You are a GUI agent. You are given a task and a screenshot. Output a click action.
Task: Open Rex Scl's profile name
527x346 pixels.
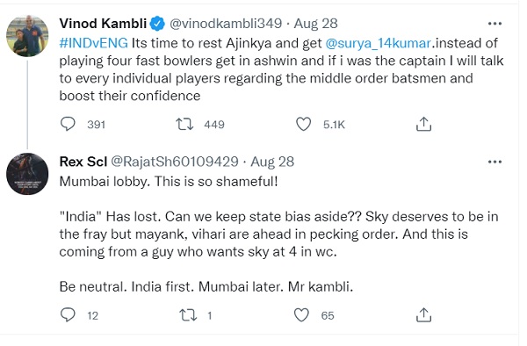83,162
